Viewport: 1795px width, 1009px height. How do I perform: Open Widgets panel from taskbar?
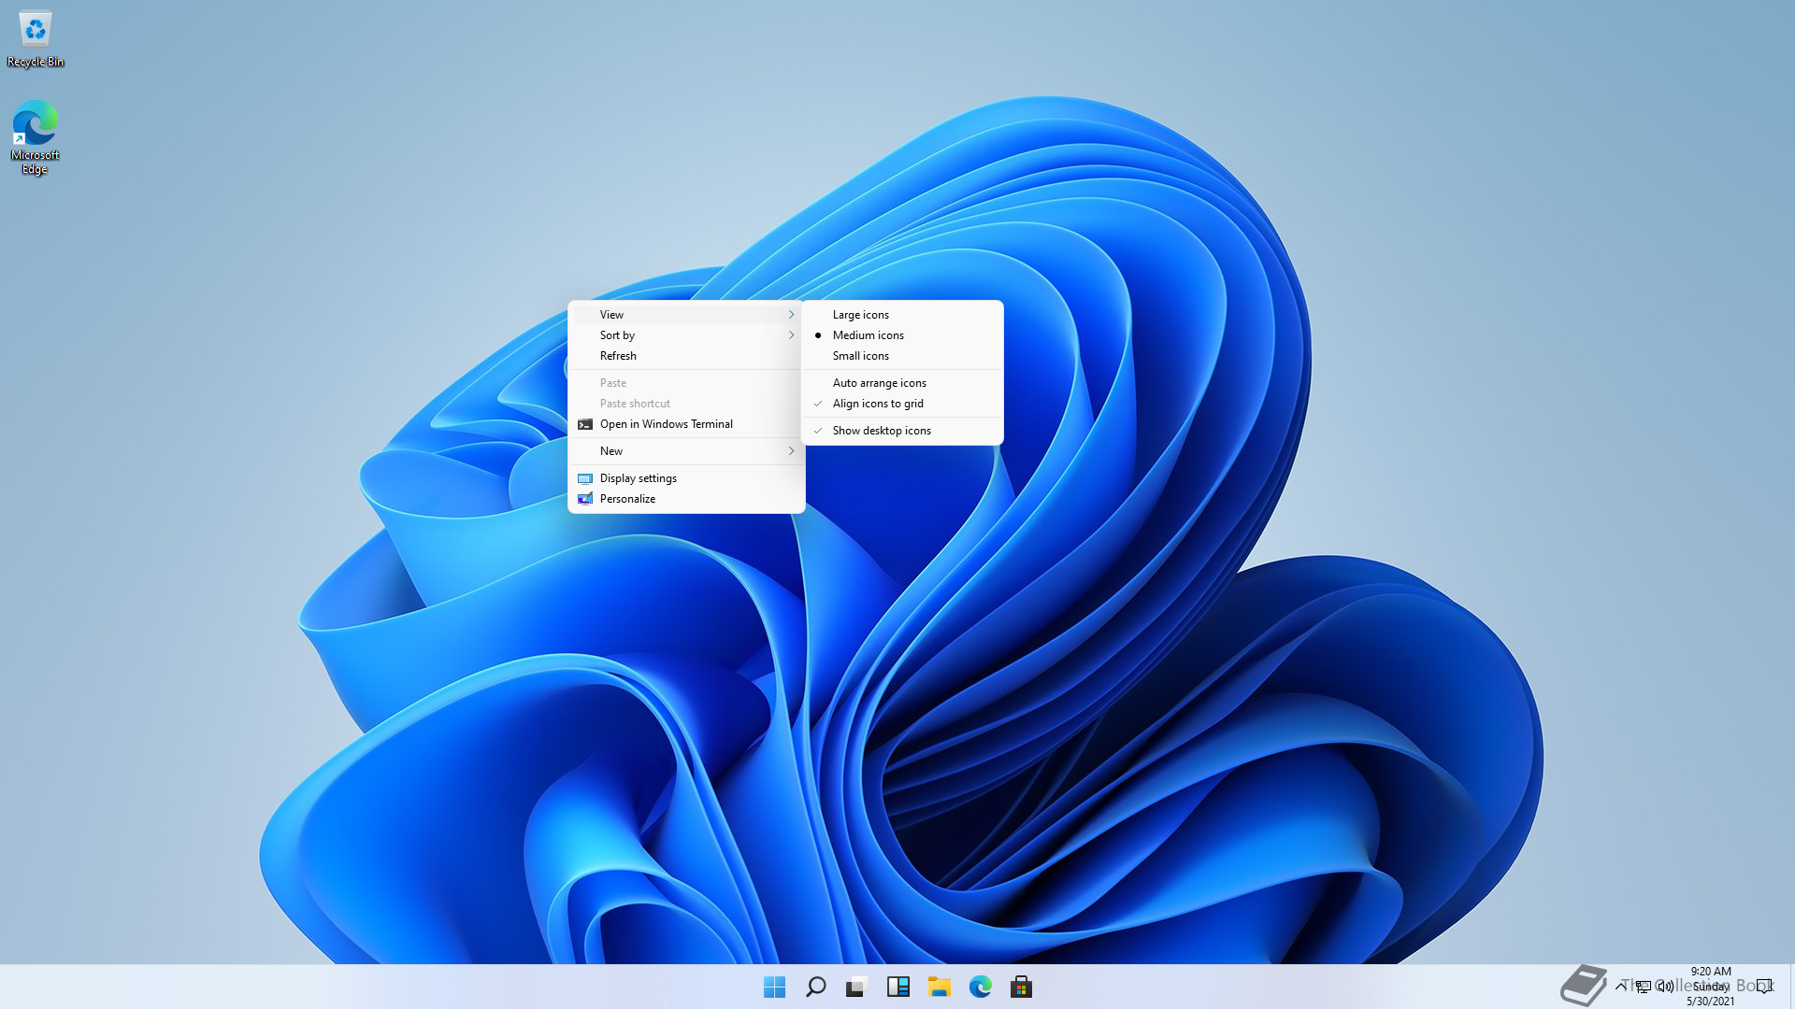(x=897, y=987)
